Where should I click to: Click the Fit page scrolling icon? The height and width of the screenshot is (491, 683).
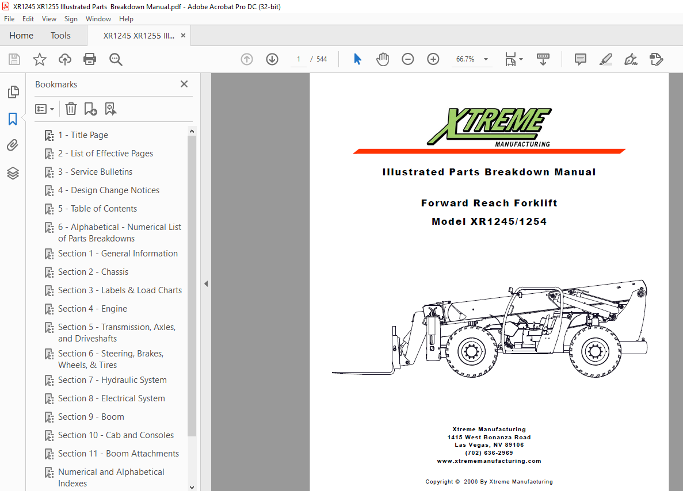(510, 59)
